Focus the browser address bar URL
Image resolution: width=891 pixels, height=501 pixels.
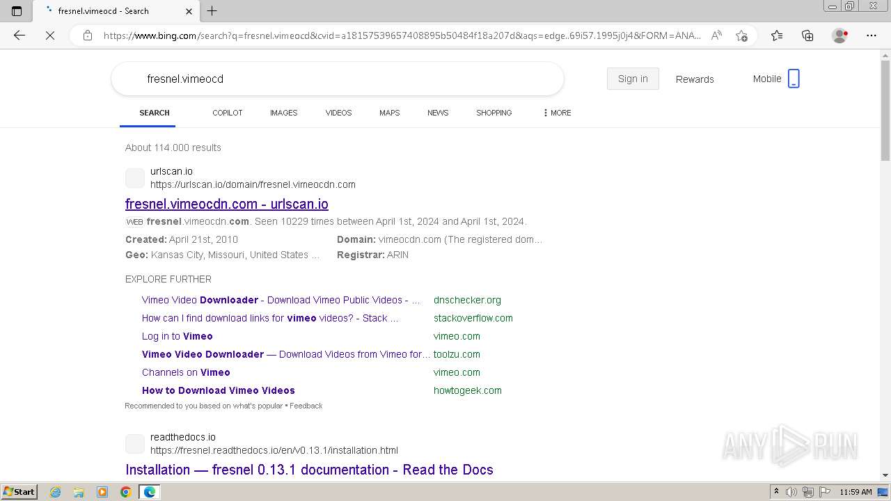pyautogui.click(x=402, y=35)
